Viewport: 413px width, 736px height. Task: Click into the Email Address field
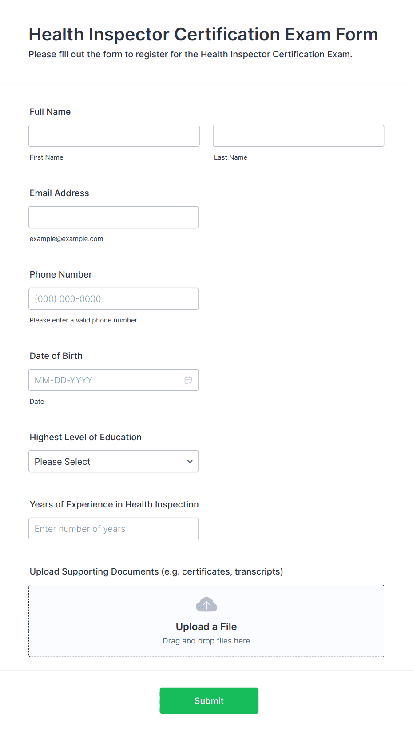coord(114,217)
